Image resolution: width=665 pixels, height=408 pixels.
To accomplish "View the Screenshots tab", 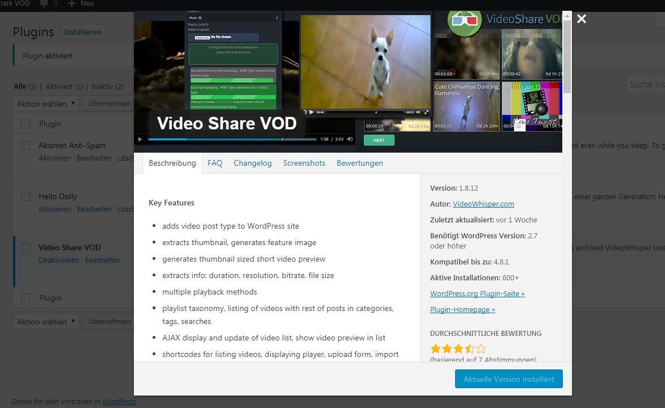I will tap(304, 163).
